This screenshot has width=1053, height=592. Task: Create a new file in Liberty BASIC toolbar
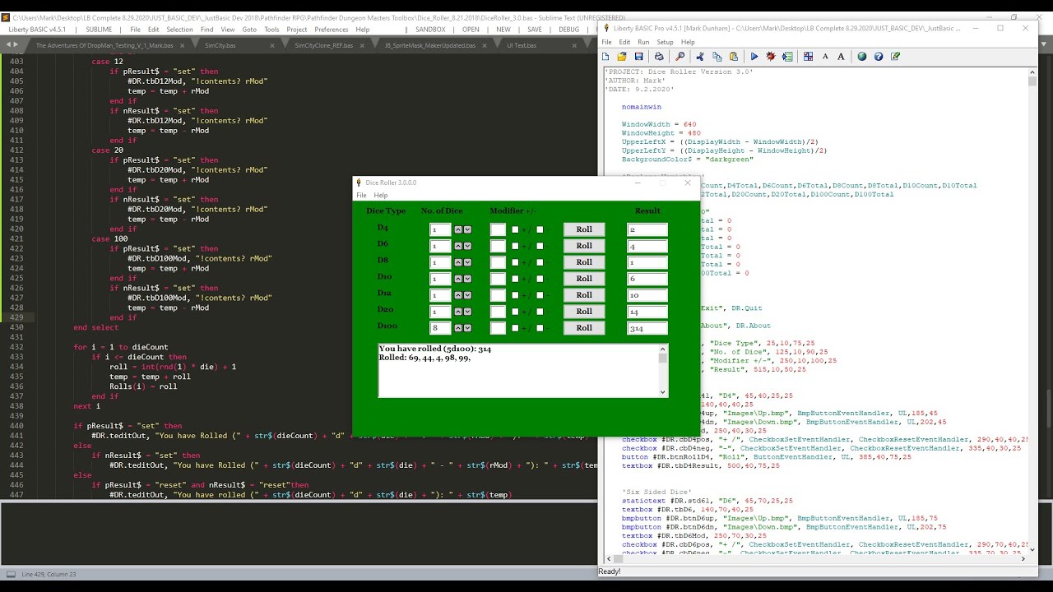coord(605,57)
